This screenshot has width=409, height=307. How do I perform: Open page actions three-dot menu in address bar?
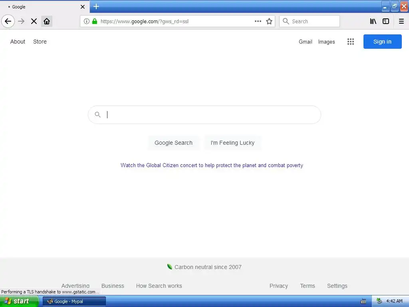(258, 21)
